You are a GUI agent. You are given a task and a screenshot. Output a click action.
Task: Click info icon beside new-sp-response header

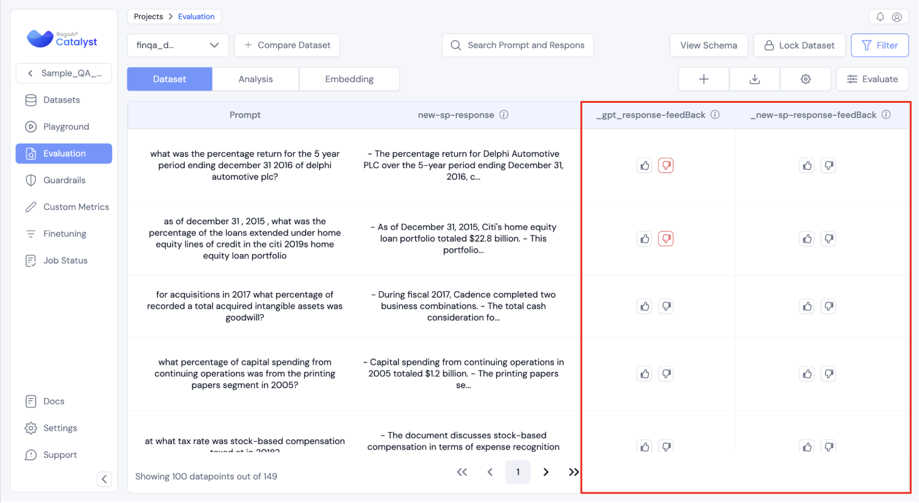click(504, 114)
